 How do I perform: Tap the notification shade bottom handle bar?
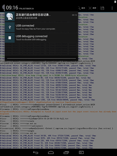[x=41, y=58]
